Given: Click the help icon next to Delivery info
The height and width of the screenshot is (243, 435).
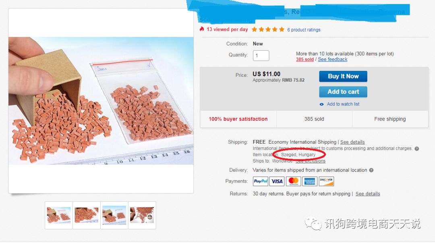Looking at the screenshot, I should pos(371,170).
